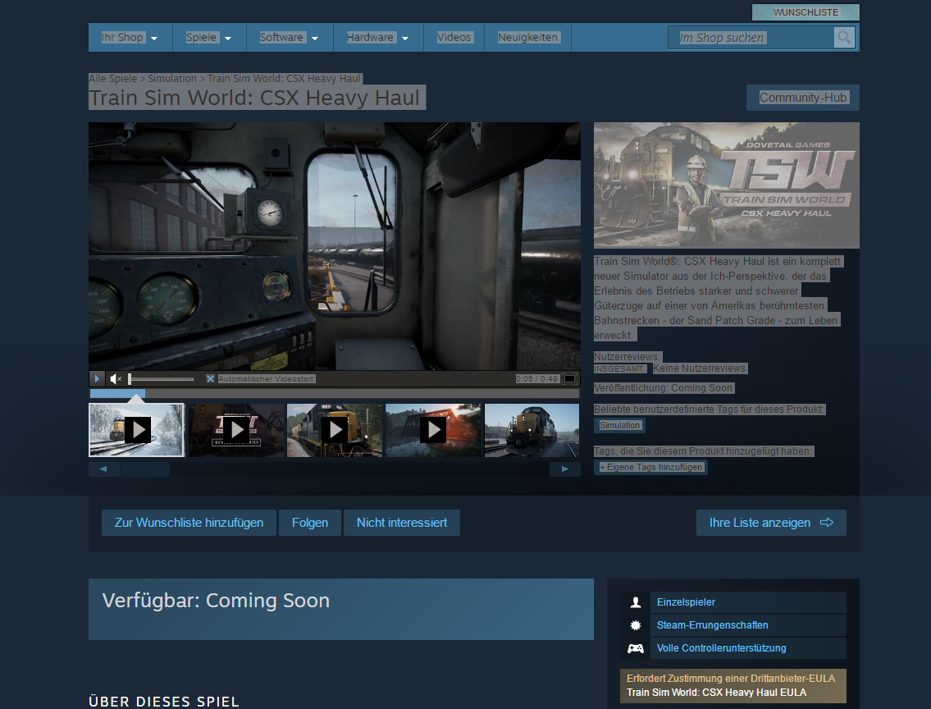Open the Train Sim World EULA link
931x709 pixels.
click(x=717, y=693)
